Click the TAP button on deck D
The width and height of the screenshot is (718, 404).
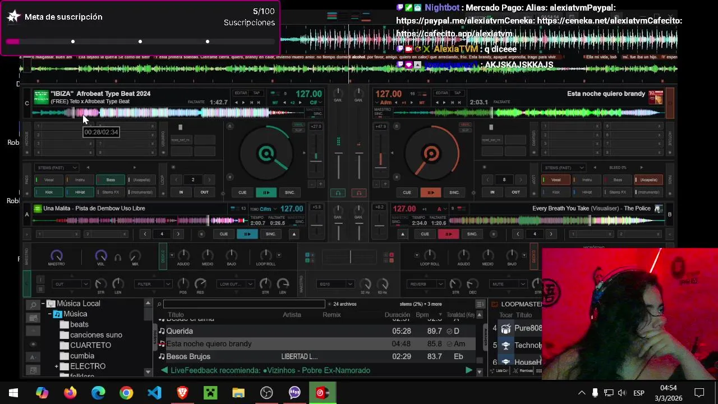[x=458, y=93]
